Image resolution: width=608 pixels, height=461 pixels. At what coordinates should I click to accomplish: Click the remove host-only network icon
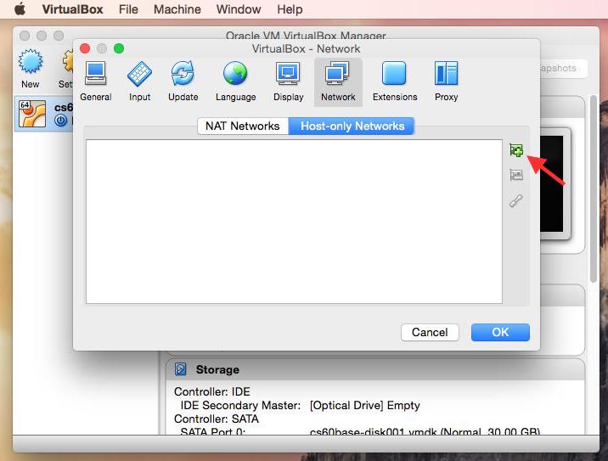(516, 175)
